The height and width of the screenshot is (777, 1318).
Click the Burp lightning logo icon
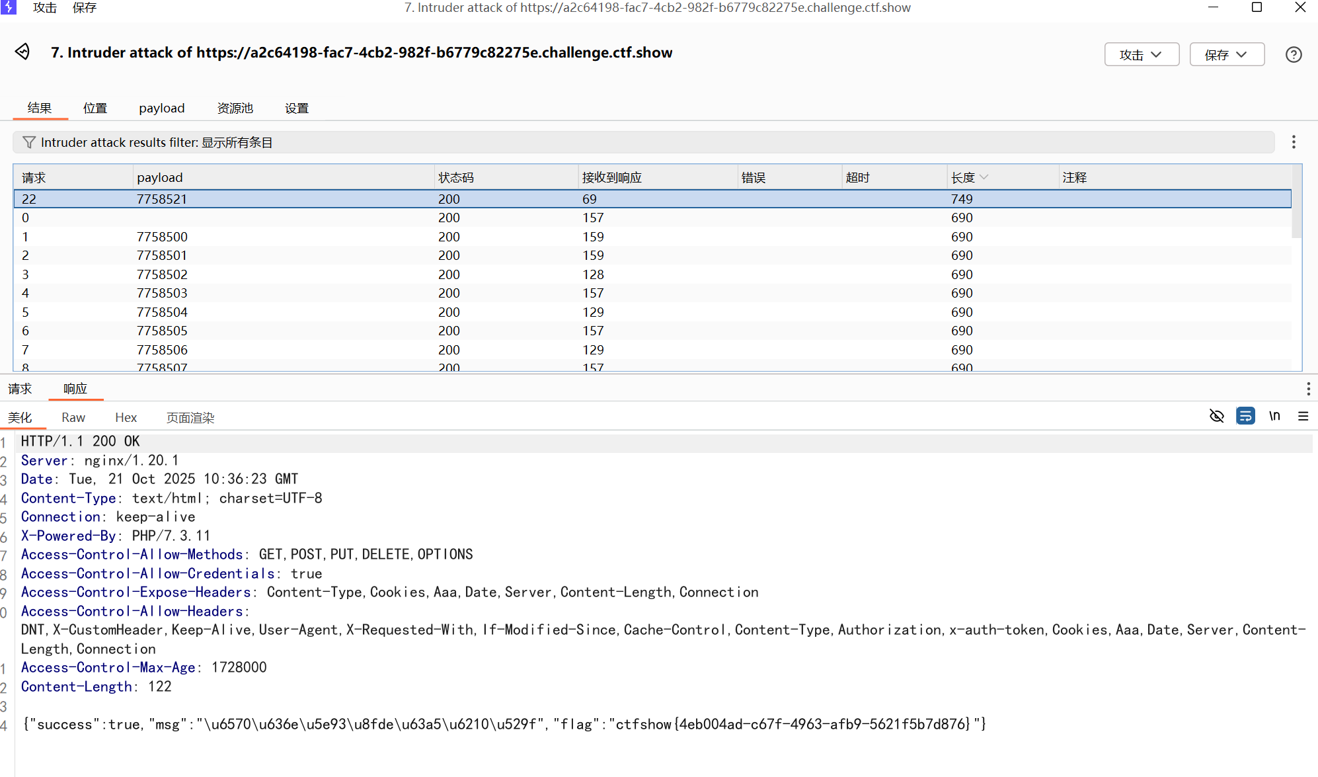9,7
